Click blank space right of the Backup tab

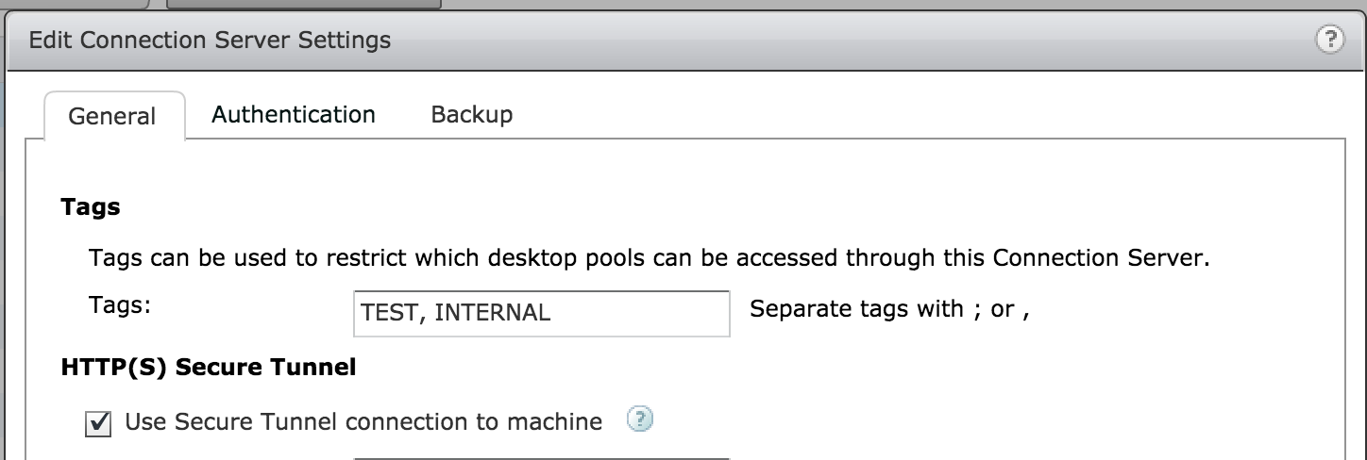(x=850, y=115)
